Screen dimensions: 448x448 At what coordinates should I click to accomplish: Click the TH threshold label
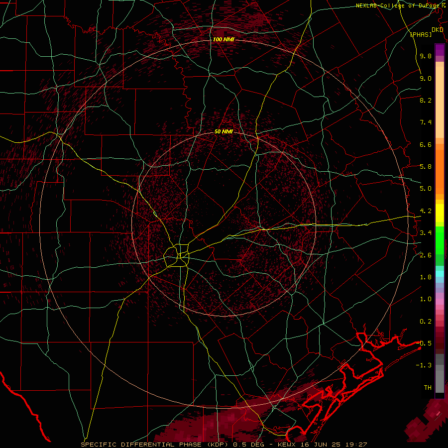coord(428,388)
